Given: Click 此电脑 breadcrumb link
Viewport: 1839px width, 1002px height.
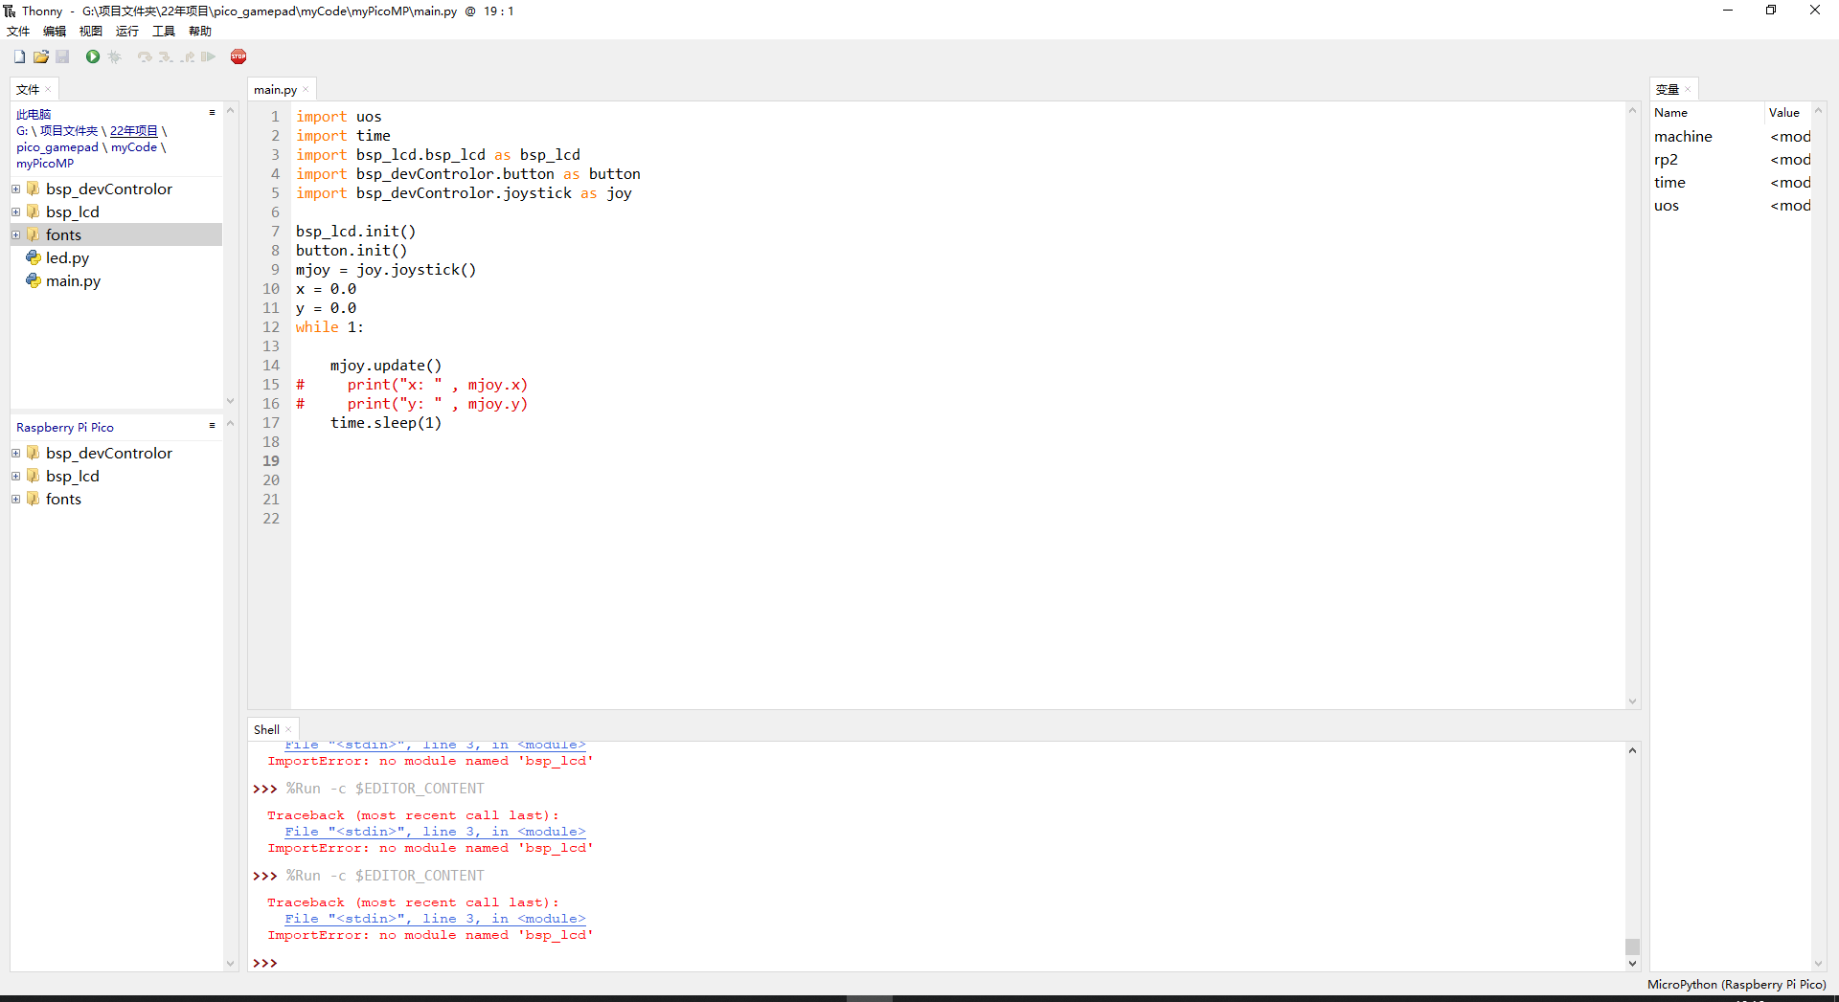Looking at the screenshot, I should pyautogui.click(x=34, y=115).
